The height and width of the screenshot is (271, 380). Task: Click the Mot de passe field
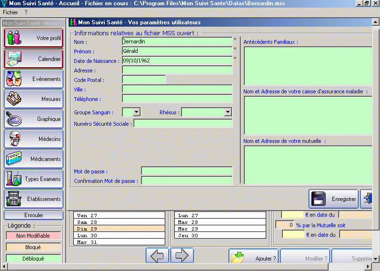pos(187,171)
